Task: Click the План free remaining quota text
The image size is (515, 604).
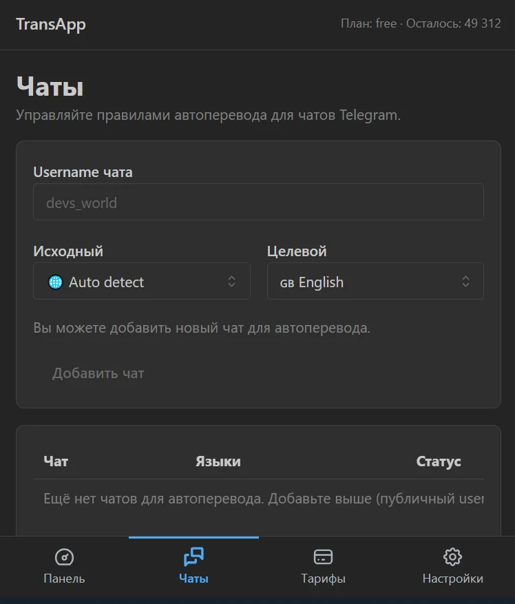Action: pyautogui.click(x=421, y=23)
